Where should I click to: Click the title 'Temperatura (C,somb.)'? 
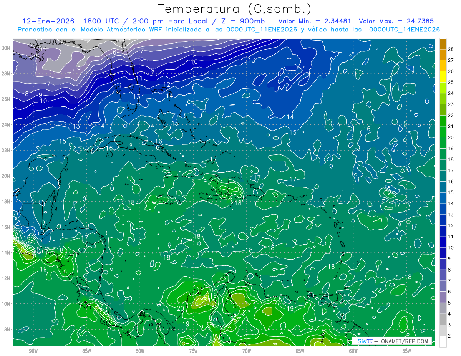point(235,9)
